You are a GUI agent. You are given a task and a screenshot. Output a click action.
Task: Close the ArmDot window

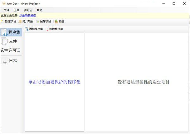click(184, 3)
